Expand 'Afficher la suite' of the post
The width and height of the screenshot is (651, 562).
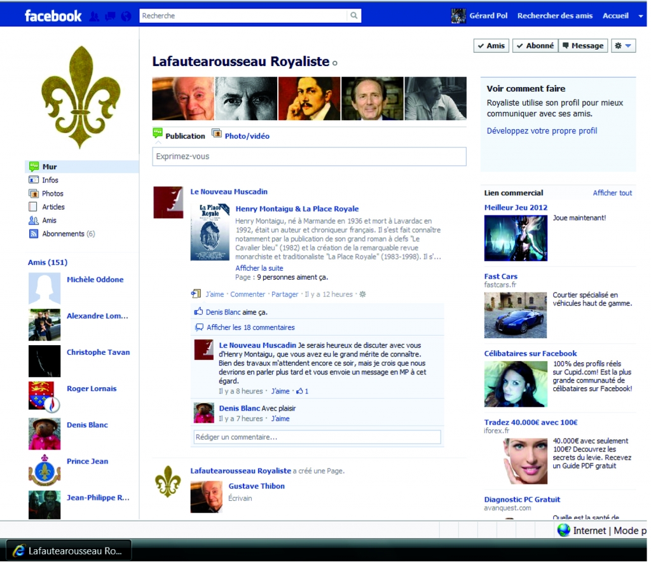[x=259, y=268]
